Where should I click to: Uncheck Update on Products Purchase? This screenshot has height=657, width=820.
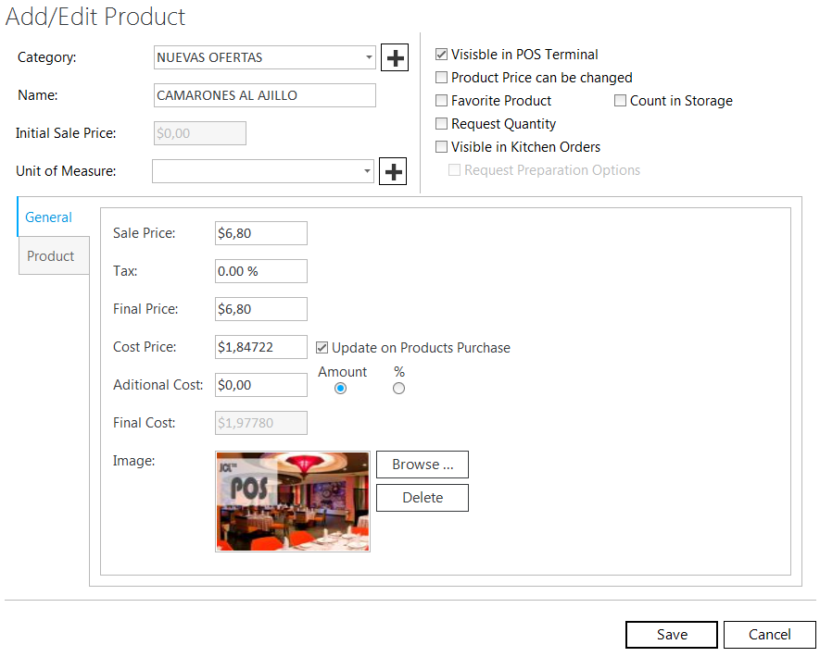point(322,348)
